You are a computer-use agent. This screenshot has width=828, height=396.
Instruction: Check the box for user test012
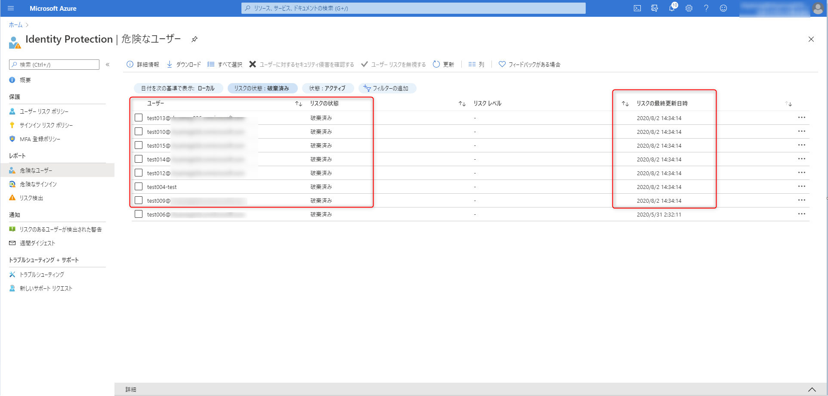tap(139, 173)
